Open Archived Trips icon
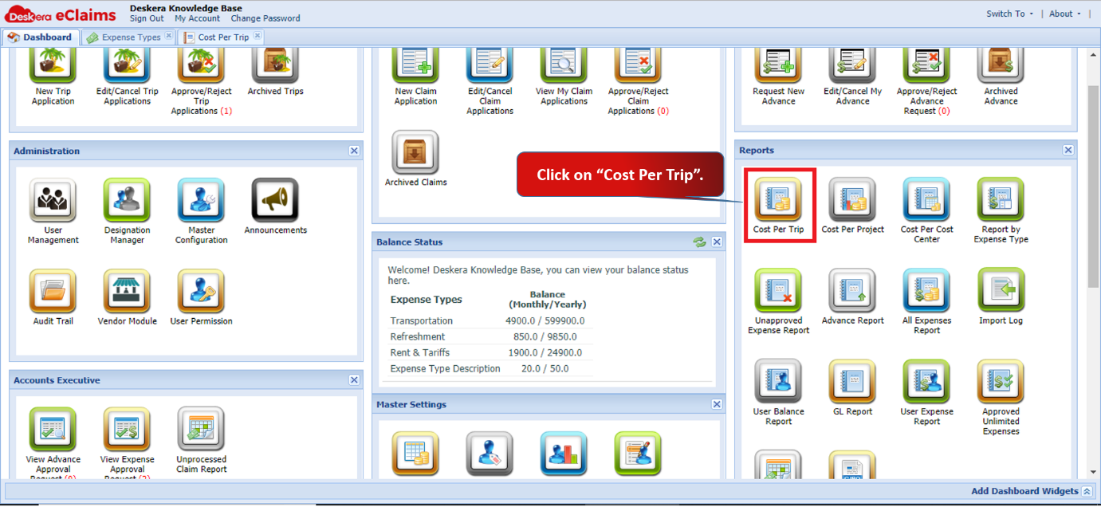Viewport: 1101px width, 507px height. pyautogui.click(x=275, y=64)
